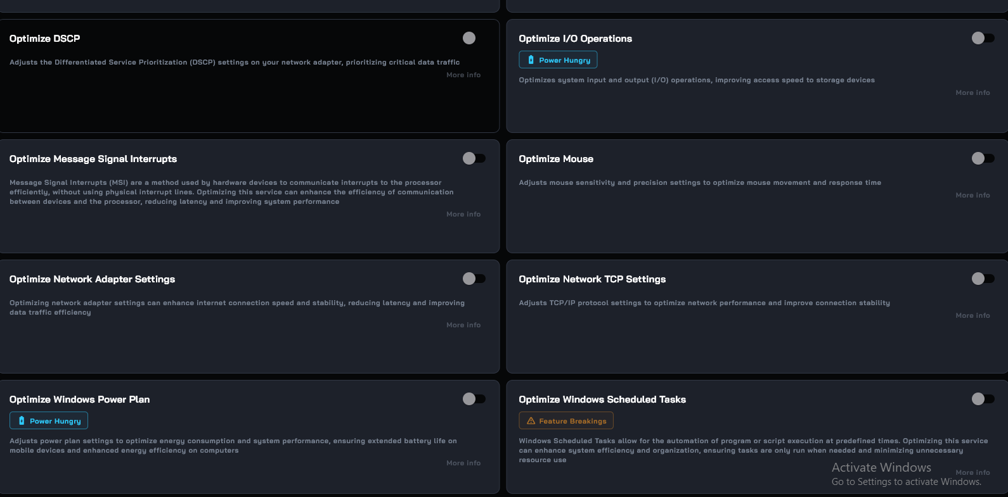
Task: Click the battery icon on the Windows Power Plan badge
Action: pyautogui.click(x=22, y=421)
